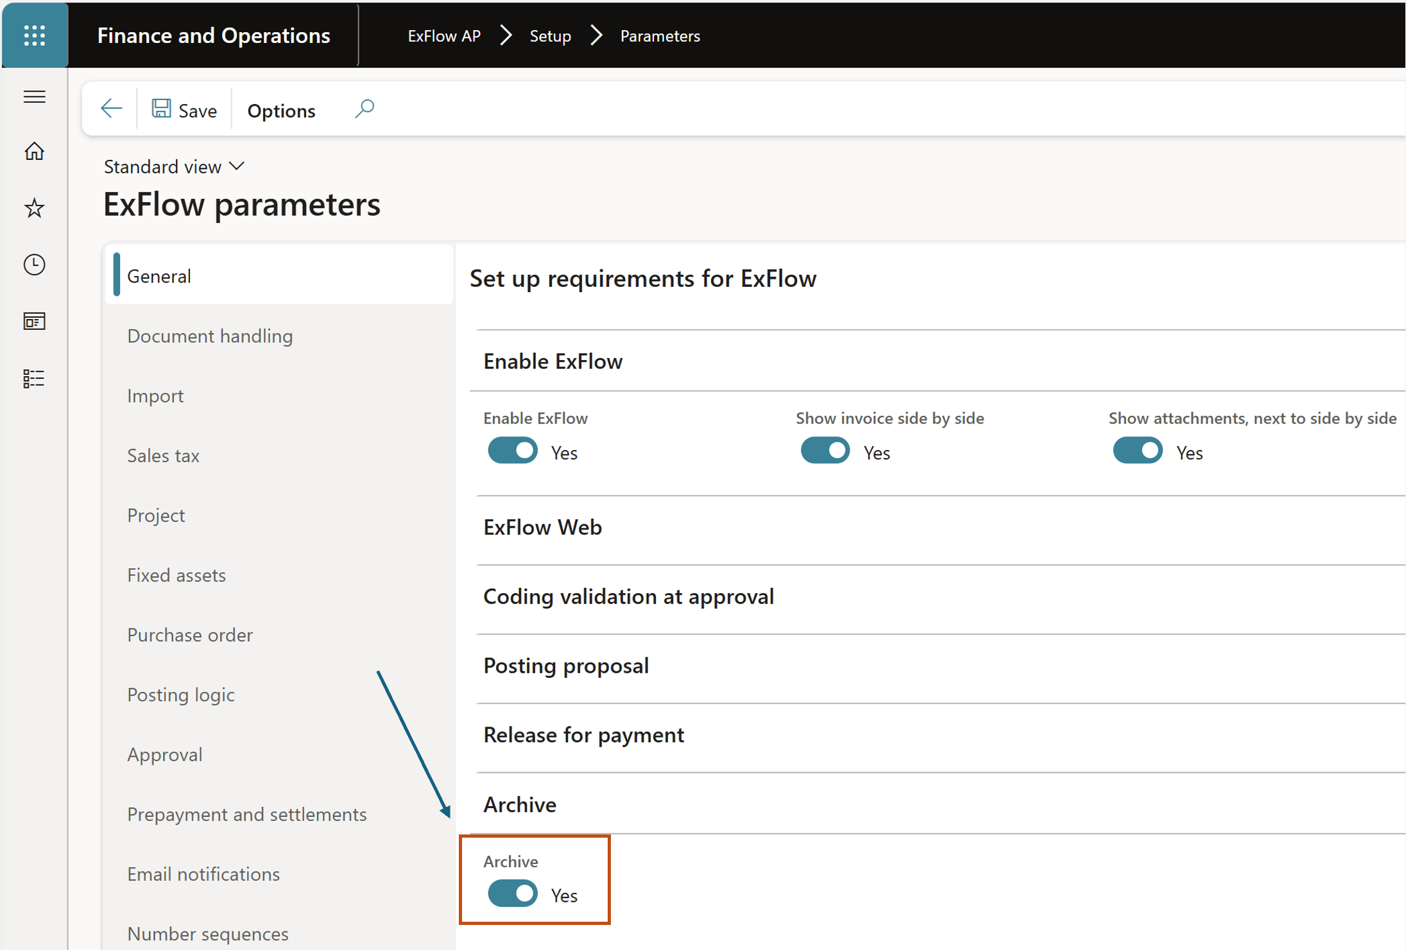Open Recent clock icon
Screen dimensions: 1406x950
(35, 264)
